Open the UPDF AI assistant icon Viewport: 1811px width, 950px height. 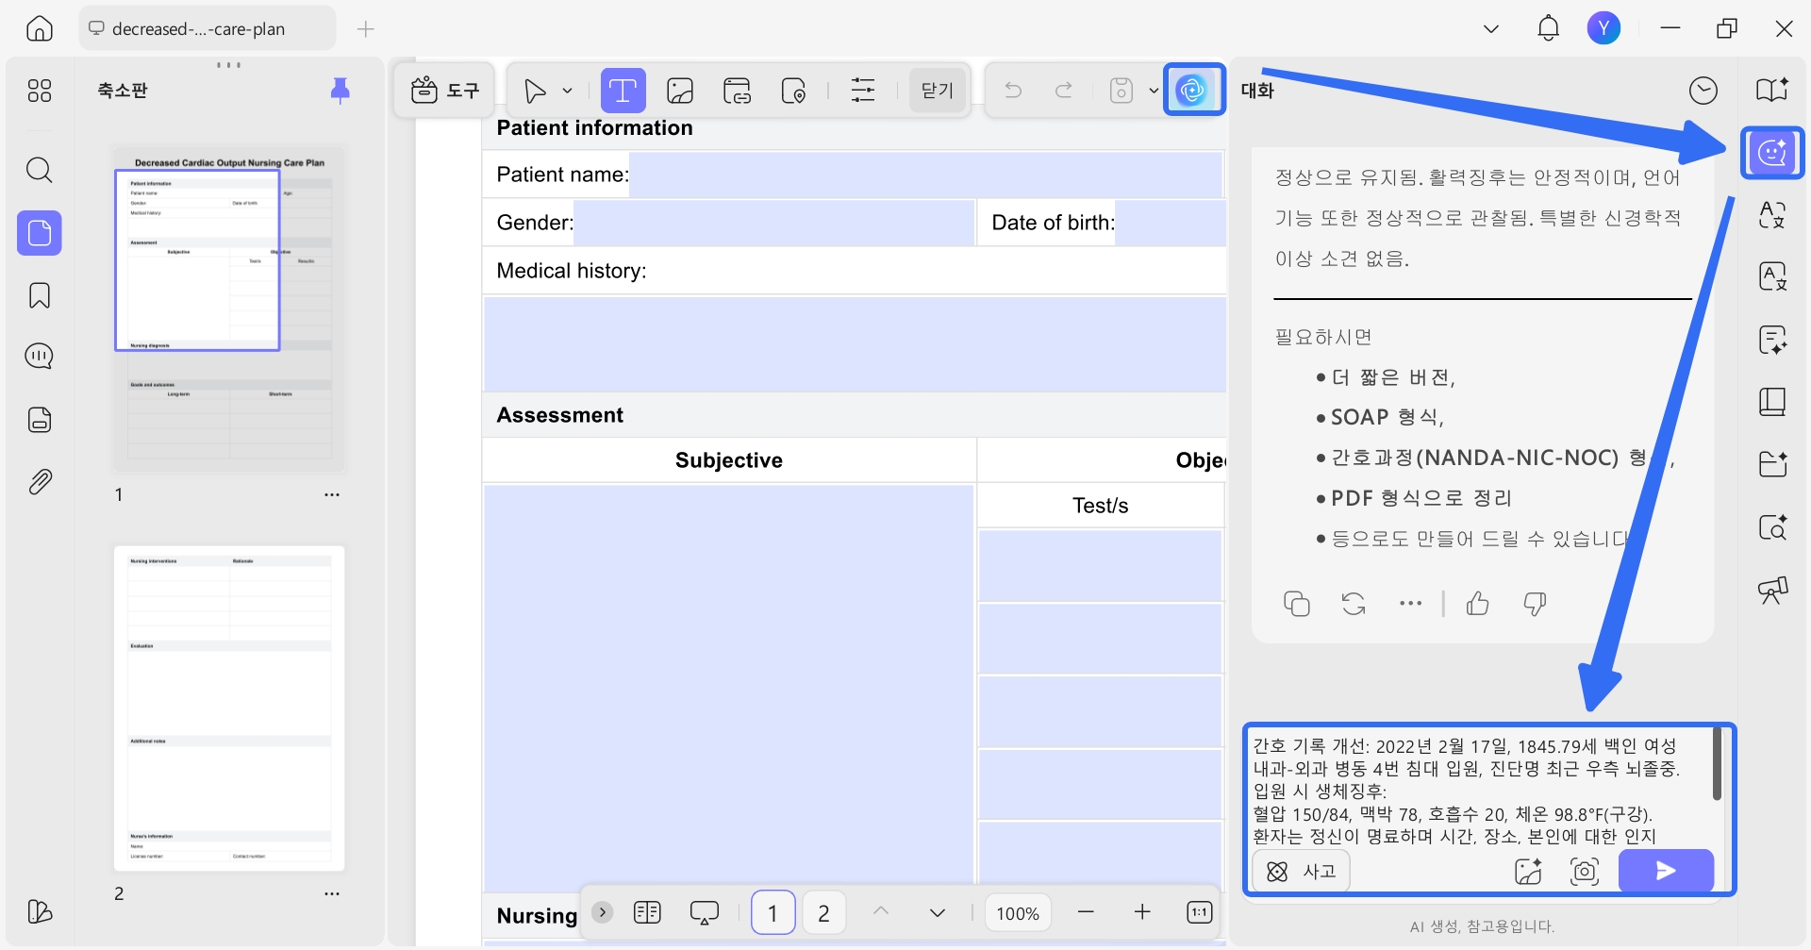point(1193,91)
